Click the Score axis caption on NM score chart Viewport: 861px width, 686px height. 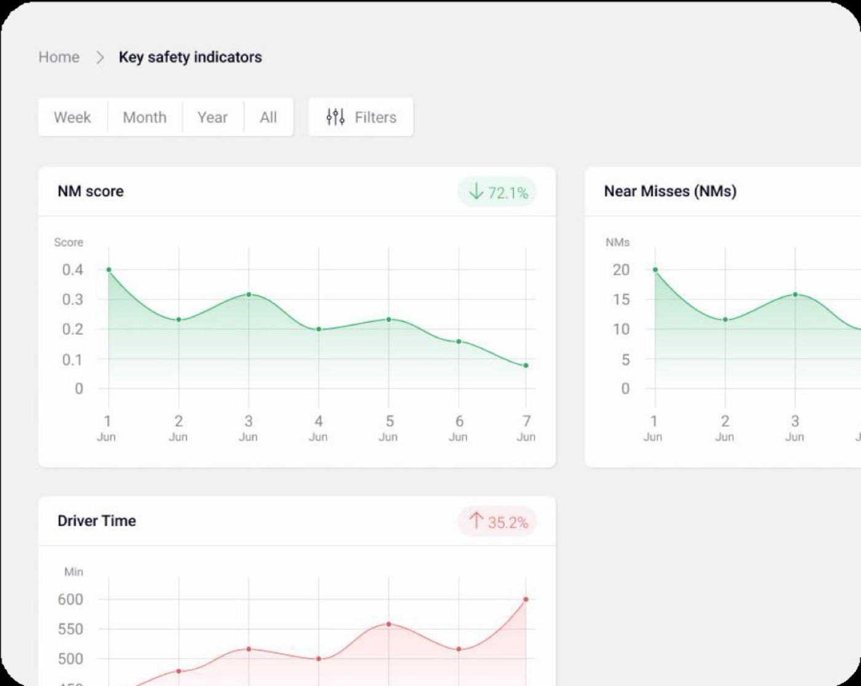69,242
